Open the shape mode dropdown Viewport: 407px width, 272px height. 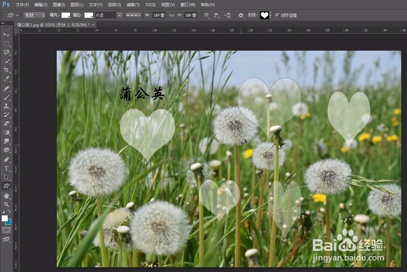pyautogui.click(x=34, y=15)
